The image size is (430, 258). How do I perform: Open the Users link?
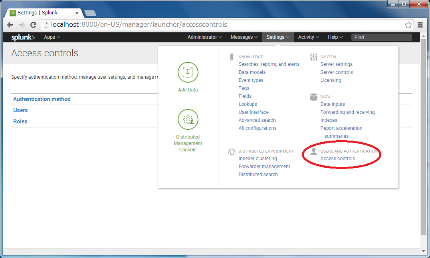(x=20, y=110)
